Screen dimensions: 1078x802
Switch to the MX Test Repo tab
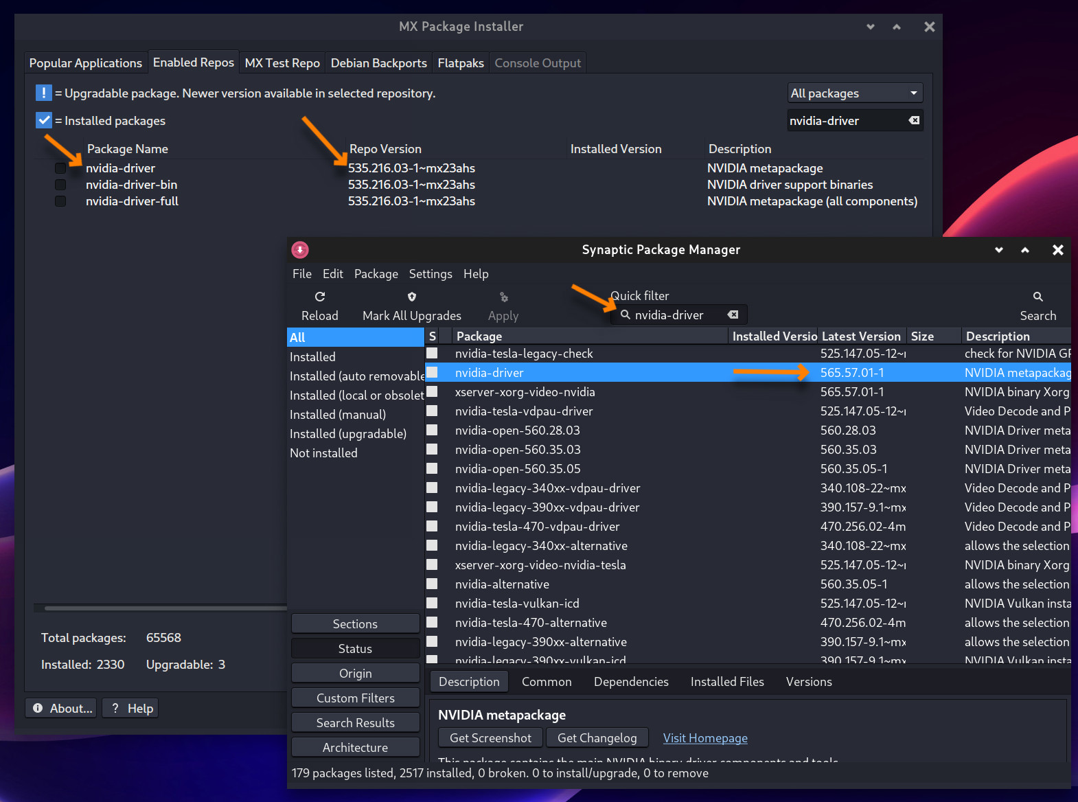click(282, 63)
